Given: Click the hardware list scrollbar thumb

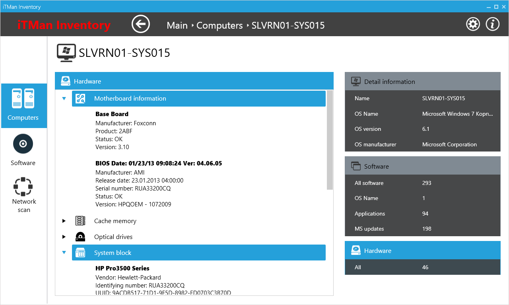Looking at the screenshot, I should click(x=330, y=140).
